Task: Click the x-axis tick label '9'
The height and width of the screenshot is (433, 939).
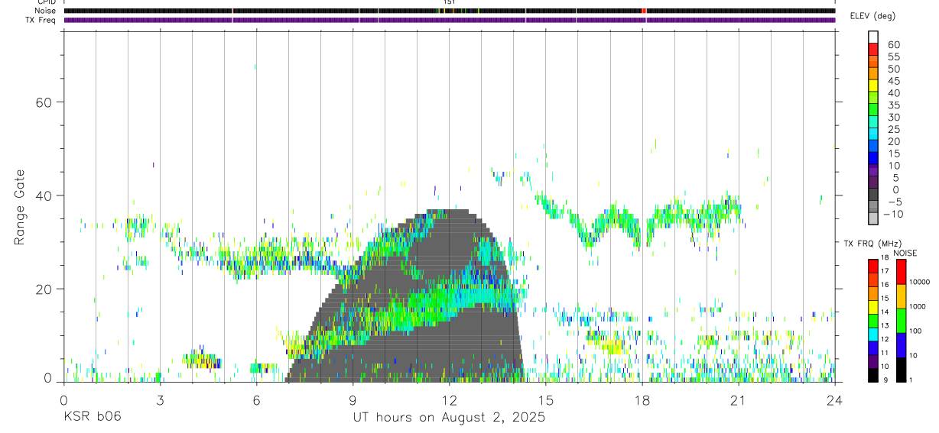Action: [353, 400]
